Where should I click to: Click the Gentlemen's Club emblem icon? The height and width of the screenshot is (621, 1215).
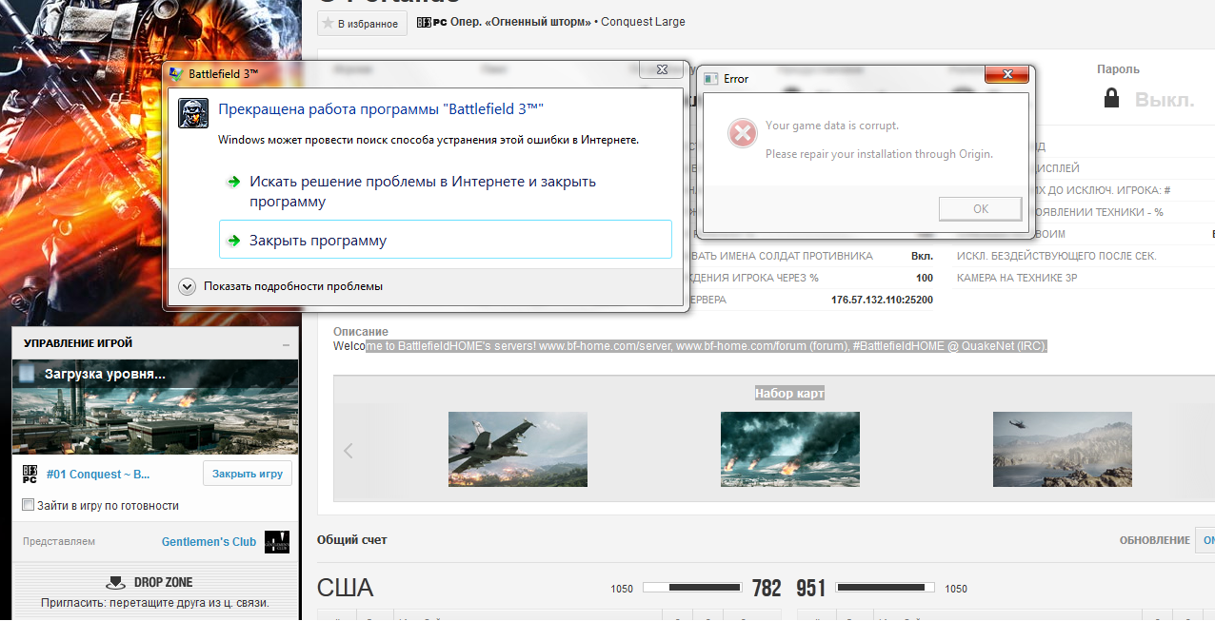(x=276, y=542)
